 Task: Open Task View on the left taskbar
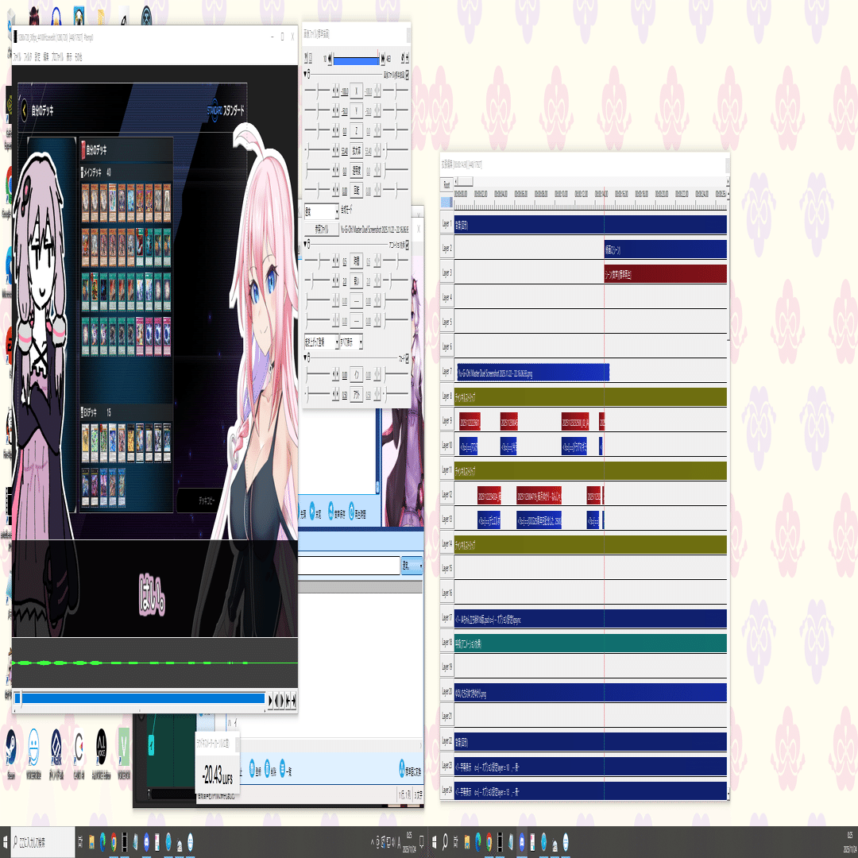80,841
